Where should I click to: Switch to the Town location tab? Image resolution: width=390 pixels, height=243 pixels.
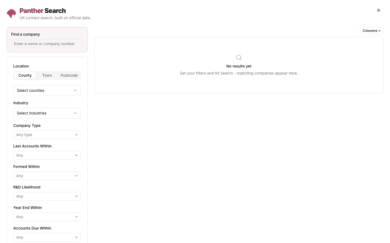[47, 75]
